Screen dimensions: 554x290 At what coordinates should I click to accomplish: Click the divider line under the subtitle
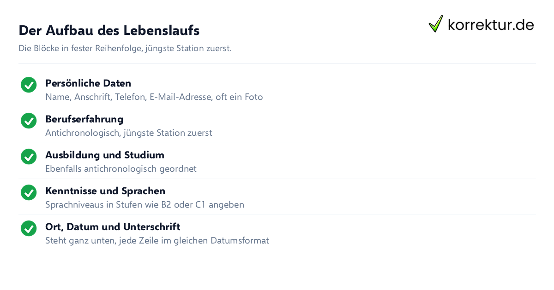point(277,64)
